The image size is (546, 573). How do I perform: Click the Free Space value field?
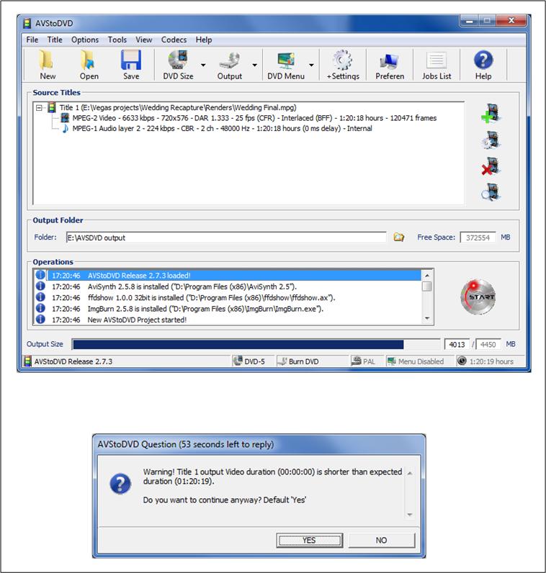coord(478,238)
